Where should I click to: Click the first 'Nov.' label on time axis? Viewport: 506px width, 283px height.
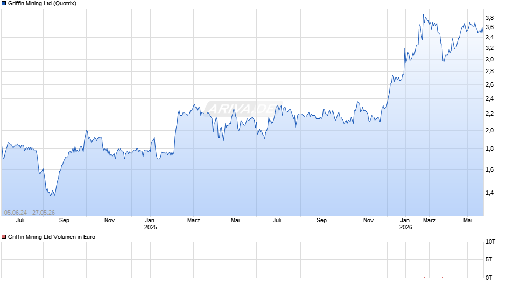(110, 221)
